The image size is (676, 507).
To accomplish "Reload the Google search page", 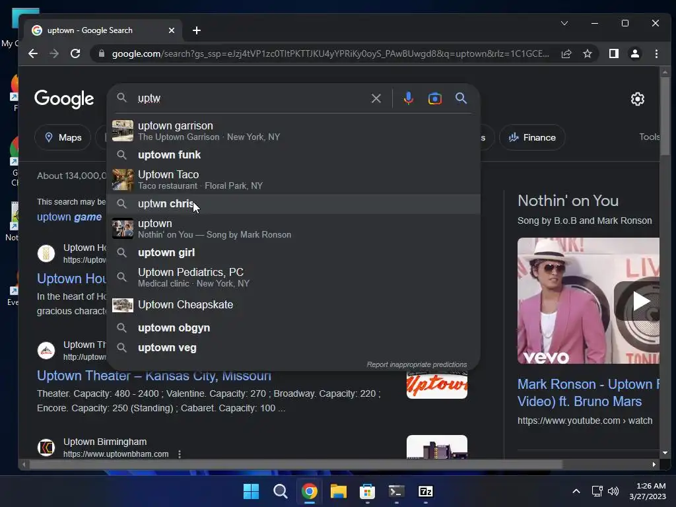I will [x=75, y=53].
